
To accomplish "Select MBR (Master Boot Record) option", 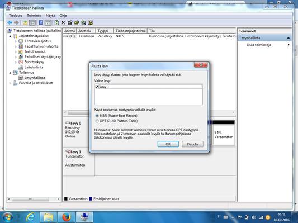I will (x=97, y=116).
